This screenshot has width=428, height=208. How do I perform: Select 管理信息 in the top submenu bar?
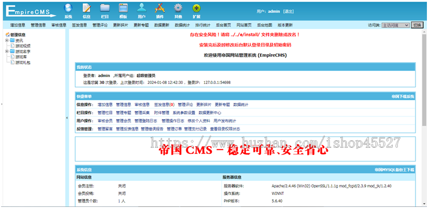tap(38, 25)
